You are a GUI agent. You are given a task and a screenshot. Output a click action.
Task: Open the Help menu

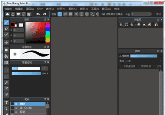click(x=117, y=9)
